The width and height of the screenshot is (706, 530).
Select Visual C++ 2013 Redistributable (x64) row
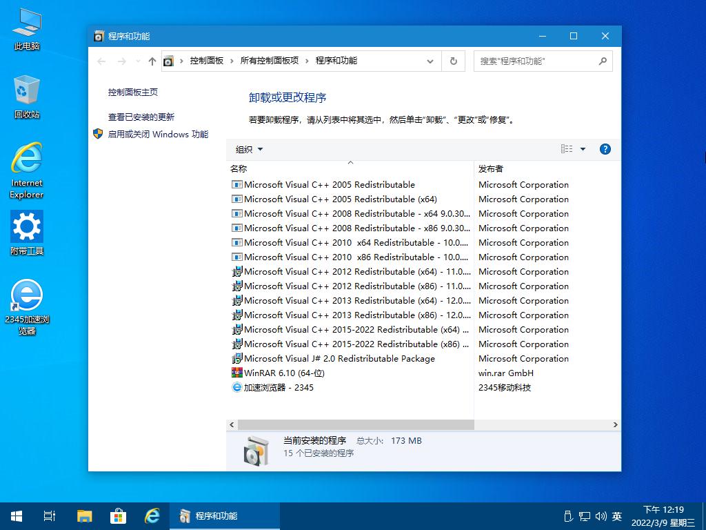pyautogui.click(x=350, y=301)
